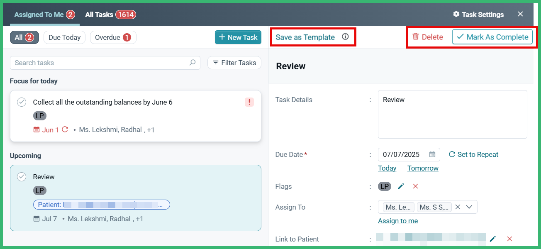Image resolution: width=541 pixels, height=249 pixels.
Task: Select the Overdue filter
Action: click(x=113, y=37)
